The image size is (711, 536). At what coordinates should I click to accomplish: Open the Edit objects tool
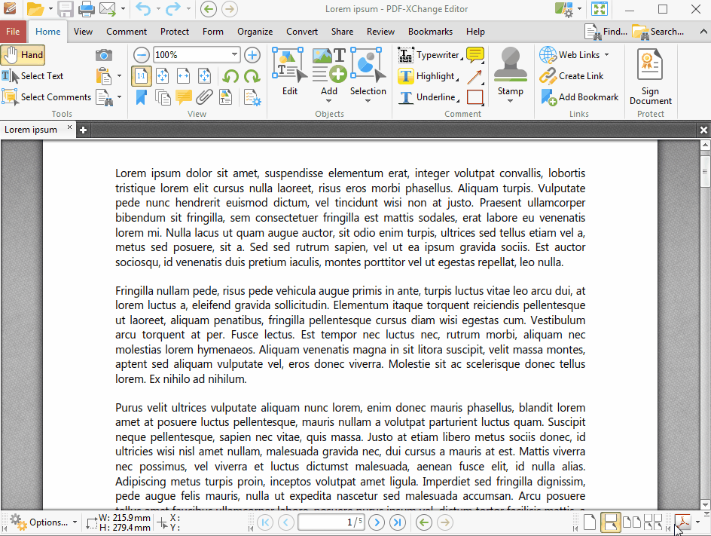[x=289, y=72]
